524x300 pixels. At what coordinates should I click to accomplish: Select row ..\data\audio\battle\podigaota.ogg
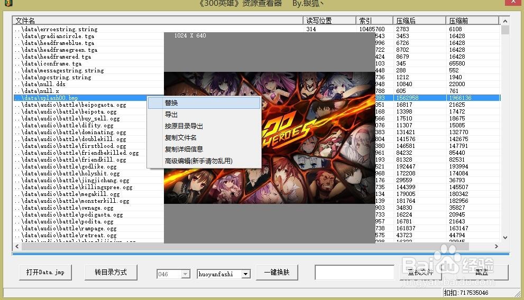256,214
